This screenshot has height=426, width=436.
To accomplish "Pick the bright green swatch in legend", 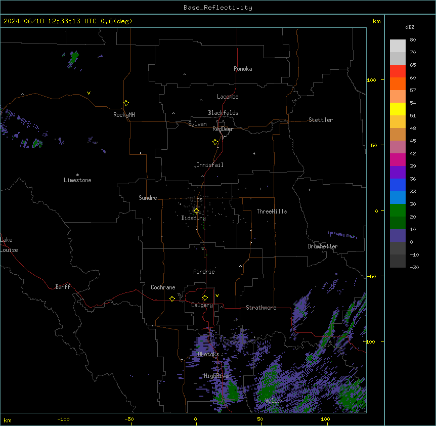I will pyautogui.click(x=398, y=210).
